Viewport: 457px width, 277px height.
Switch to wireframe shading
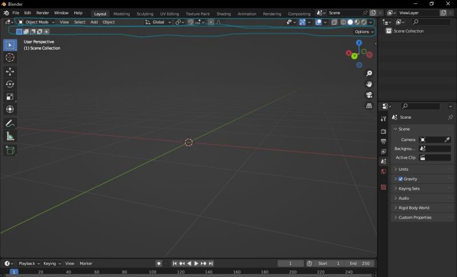click(343, 22)
